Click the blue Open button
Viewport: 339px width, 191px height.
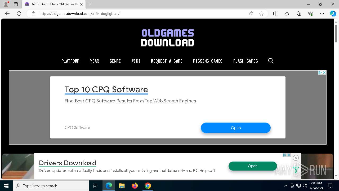pyautogui.click(x=236, y=128)
